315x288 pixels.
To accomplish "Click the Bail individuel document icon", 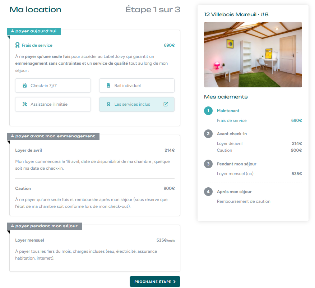I will 108,86.
